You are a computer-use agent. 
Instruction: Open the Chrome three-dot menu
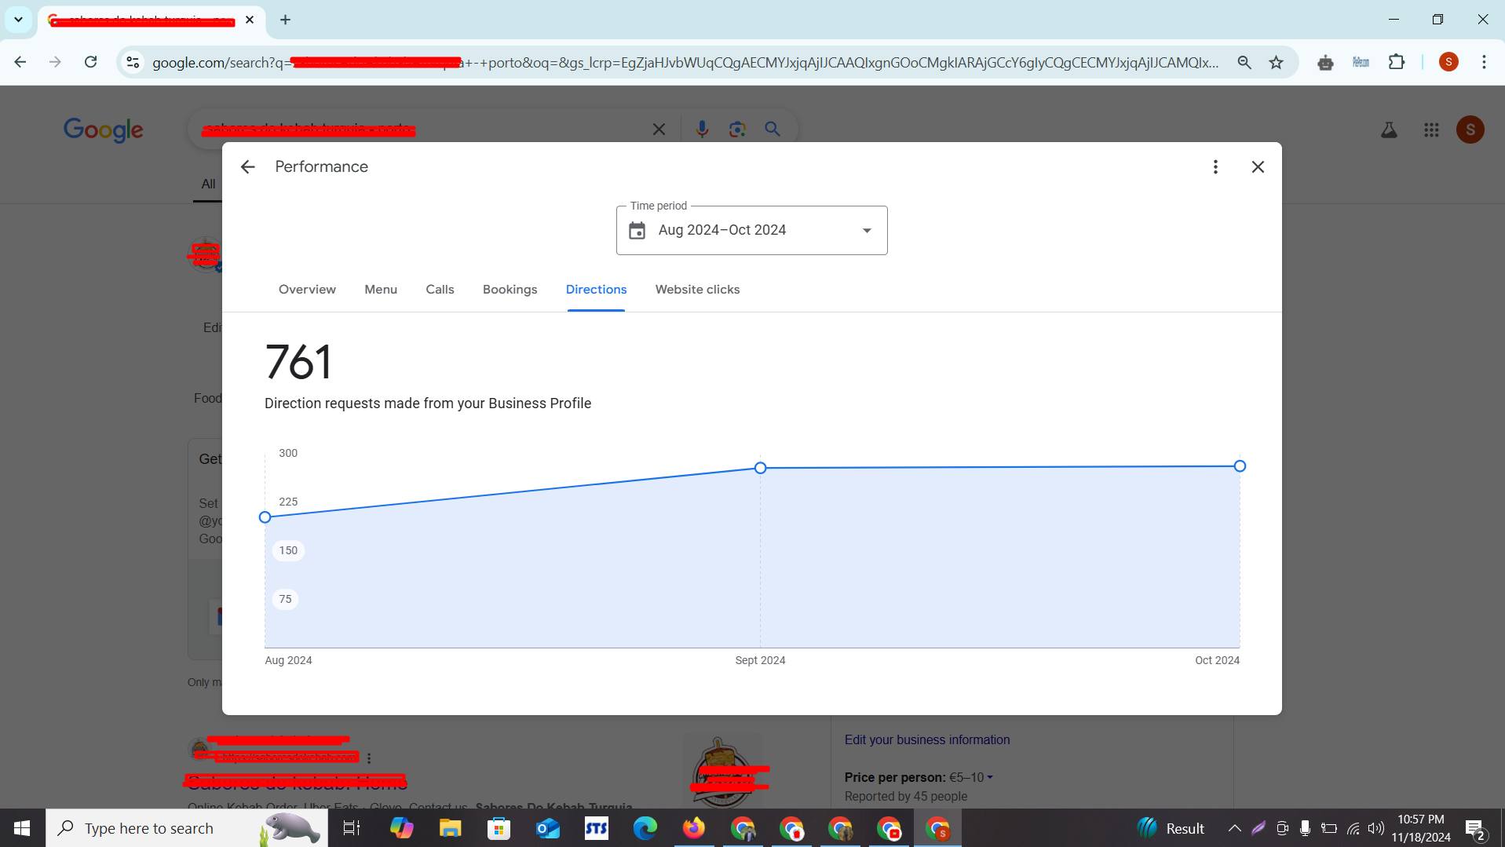pyautogui.click(x=1484, y=62)
